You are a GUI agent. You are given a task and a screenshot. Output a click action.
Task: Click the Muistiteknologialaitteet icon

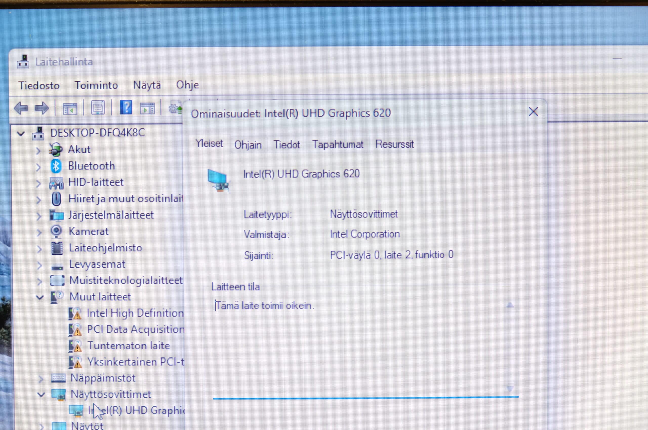57,280
